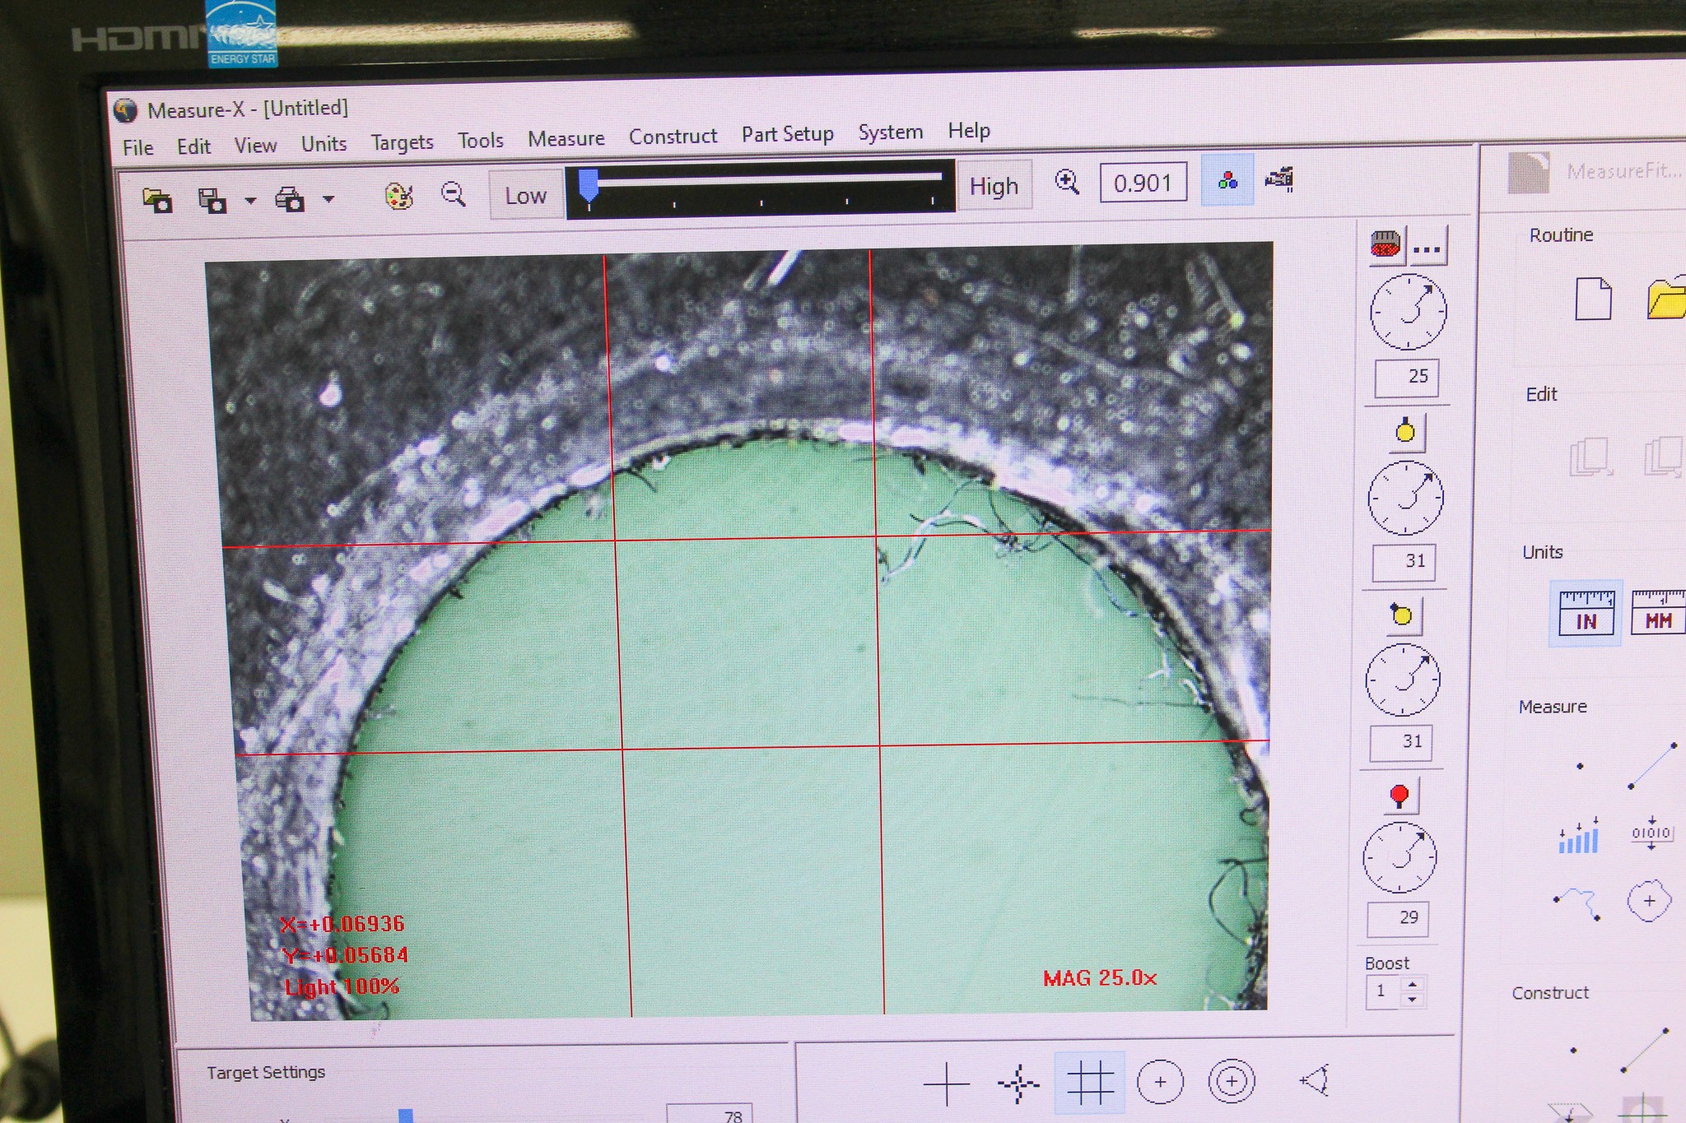Open the new routine document icon
1686x1123 pixels.
click(x=1595, y=300)
